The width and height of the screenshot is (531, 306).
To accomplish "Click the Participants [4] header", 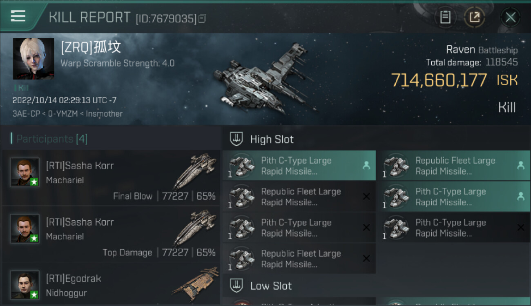I will [x=52, y=139].
